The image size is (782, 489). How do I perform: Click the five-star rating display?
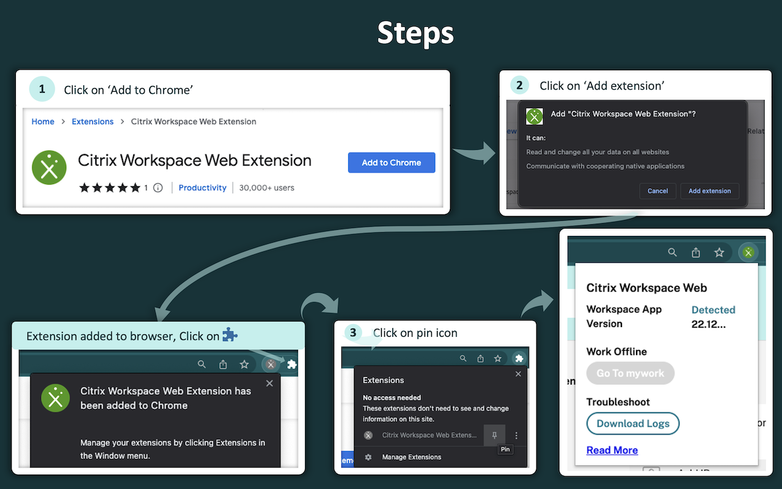[x=110, y=188]
